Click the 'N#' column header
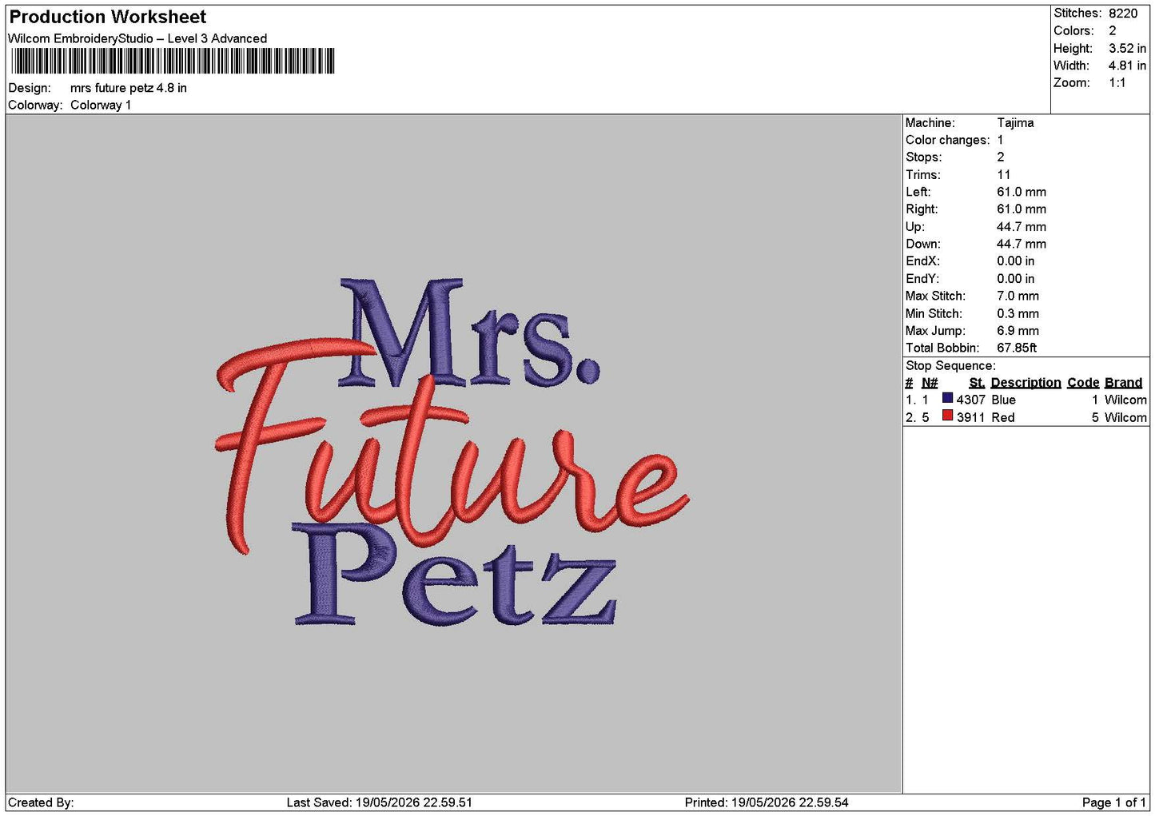Image resolution: width=1155 pixels, height=816 pixels. pyautogui.click(x=930, y=383)
